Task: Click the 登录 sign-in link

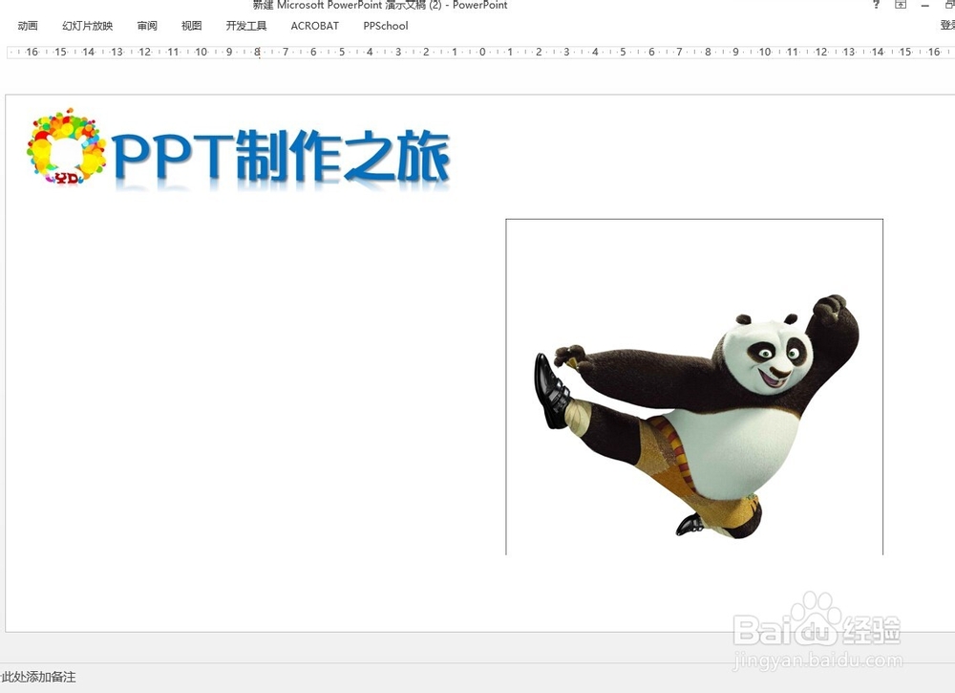Action: pyautogui.click(x=947, y=26)
